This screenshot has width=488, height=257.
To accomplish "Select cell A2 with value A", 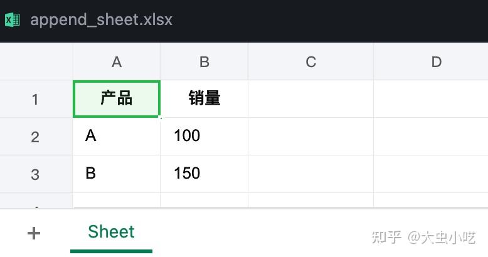I will tap(117, 136).
